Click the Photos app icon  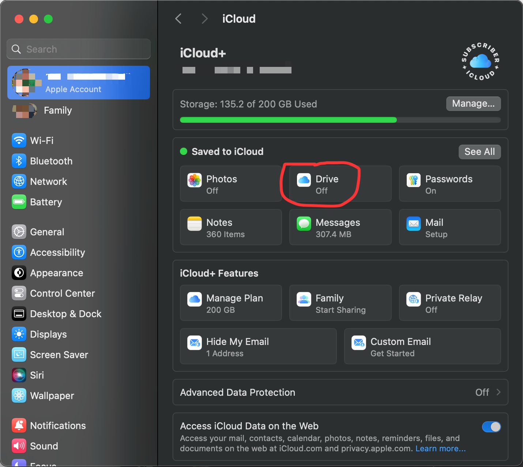195,180
